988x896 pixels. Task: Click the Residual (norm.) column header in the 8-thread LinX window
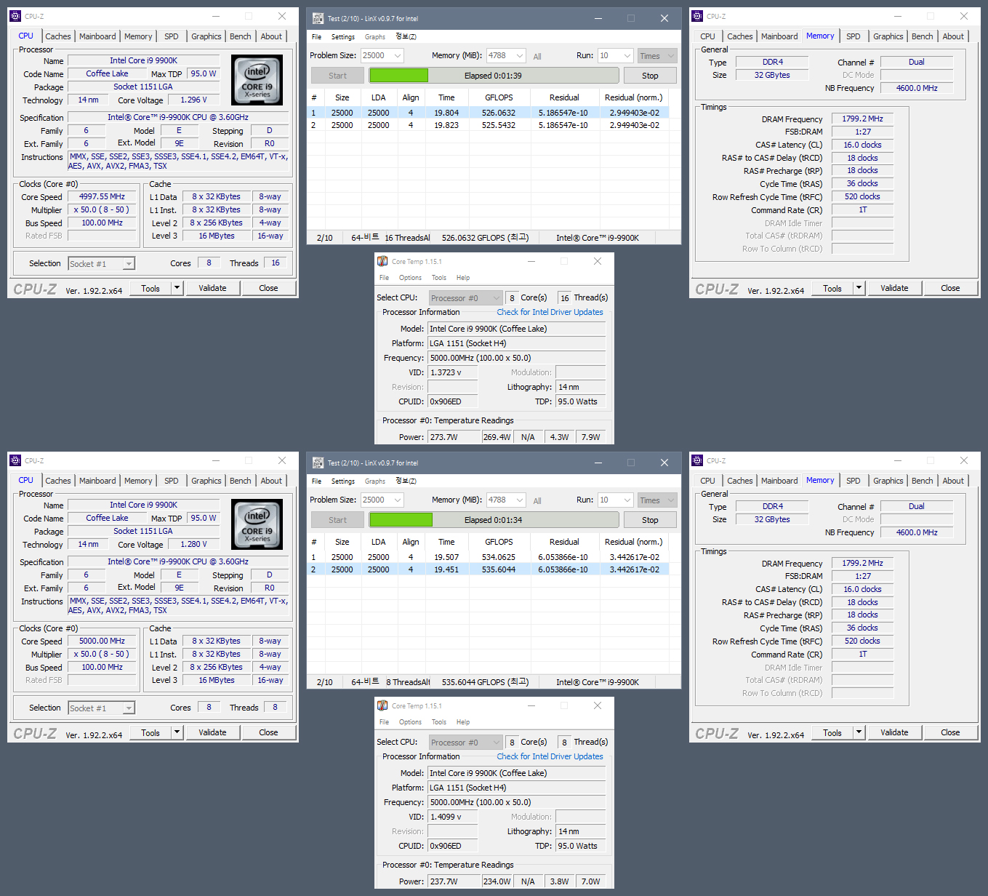[633, 542]
